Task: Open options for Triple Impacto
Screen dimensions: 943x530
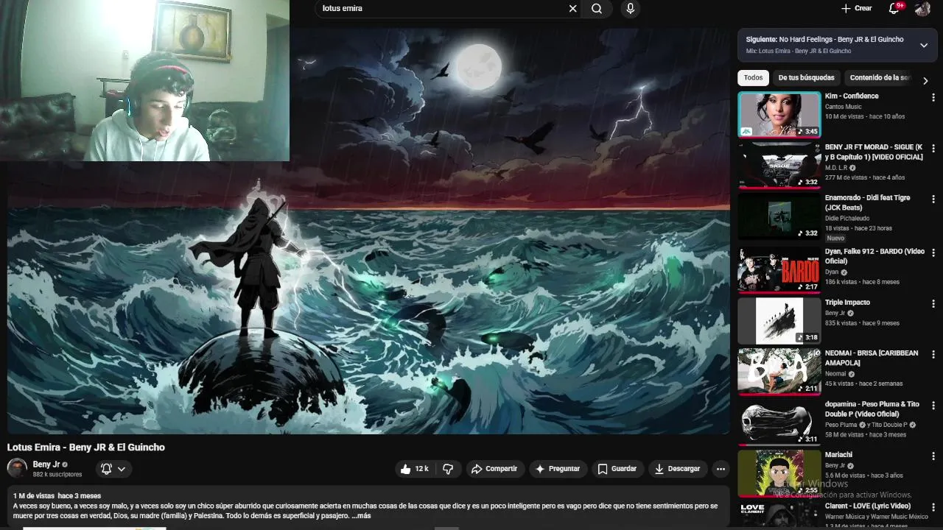Action: tap(933, 303)
